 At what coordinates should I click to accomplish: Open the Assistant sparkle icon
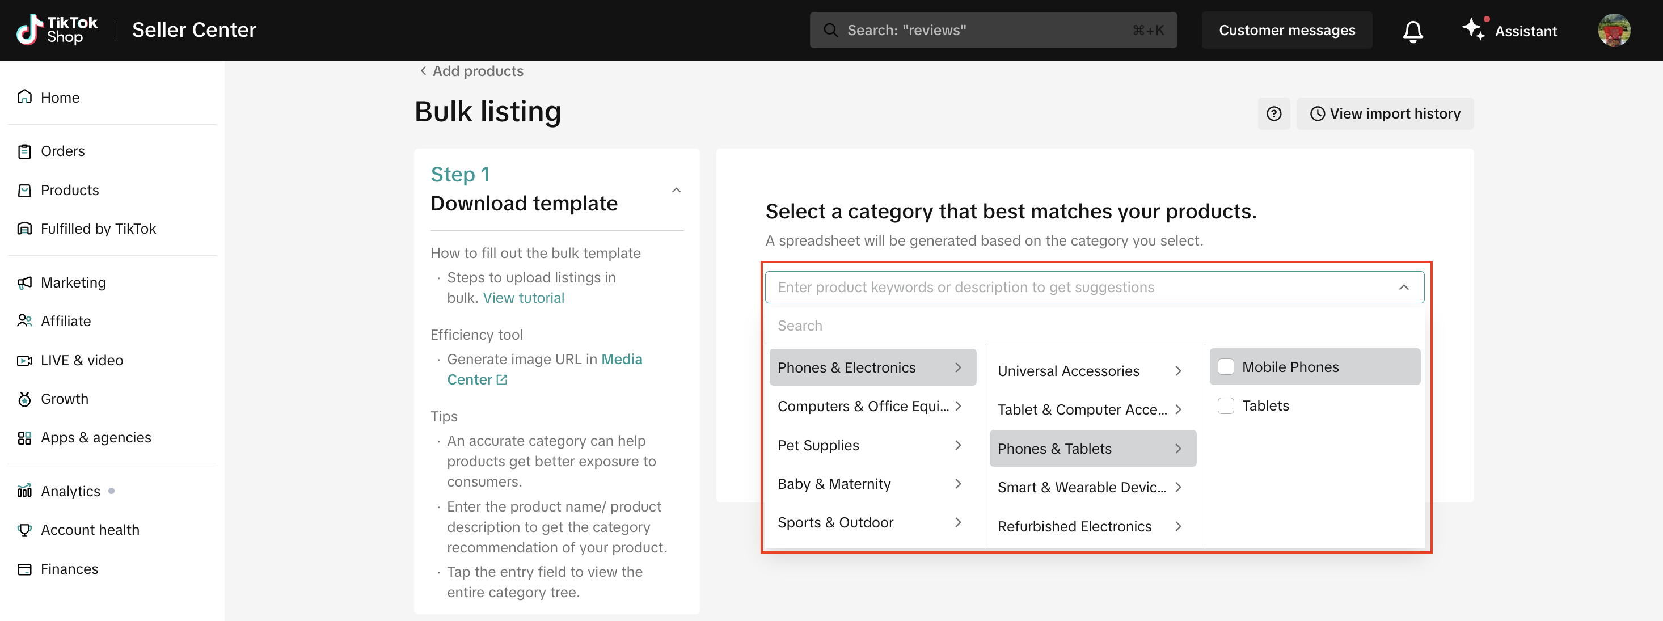click(x=1473, y=29)
